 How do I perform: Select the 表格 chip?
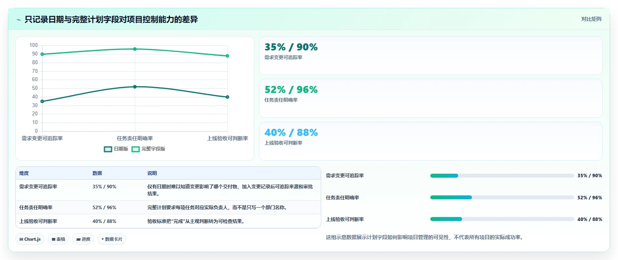(x=58, y=239)
